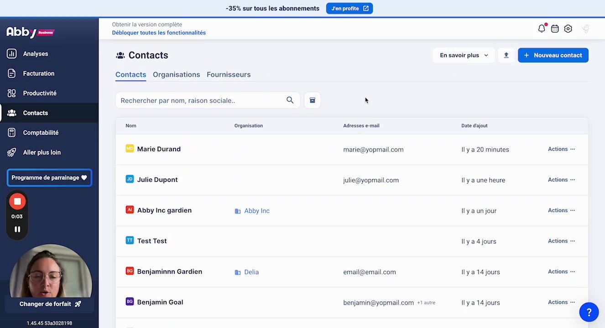605x328 pixels.
Task: Open the blue help question mark
Action: point(589,312)
